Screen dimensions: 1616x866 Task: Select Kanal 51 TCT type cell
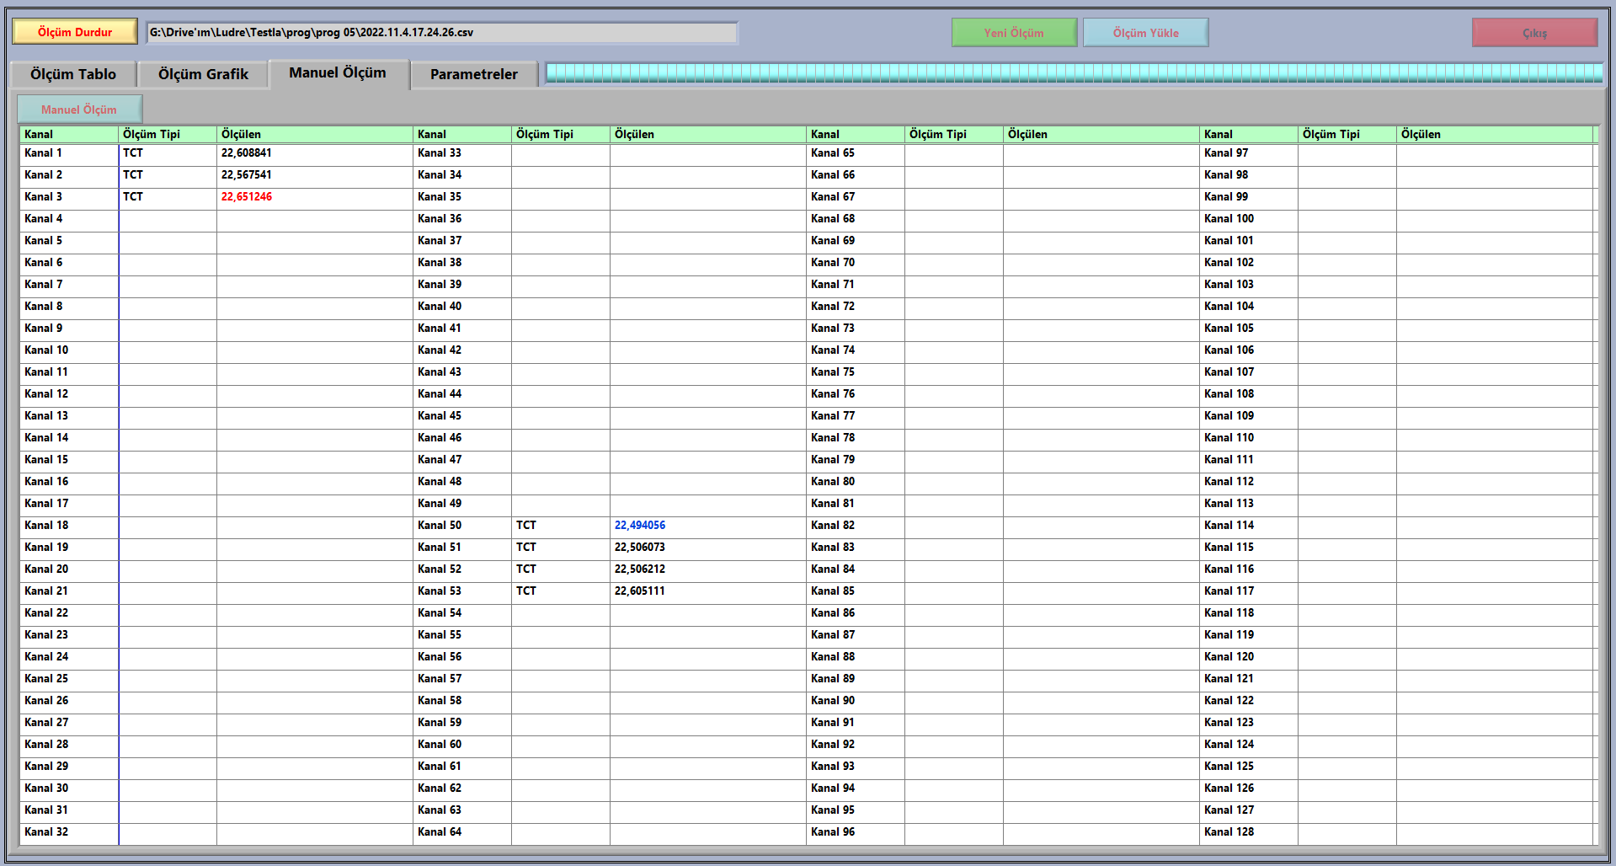560,548
